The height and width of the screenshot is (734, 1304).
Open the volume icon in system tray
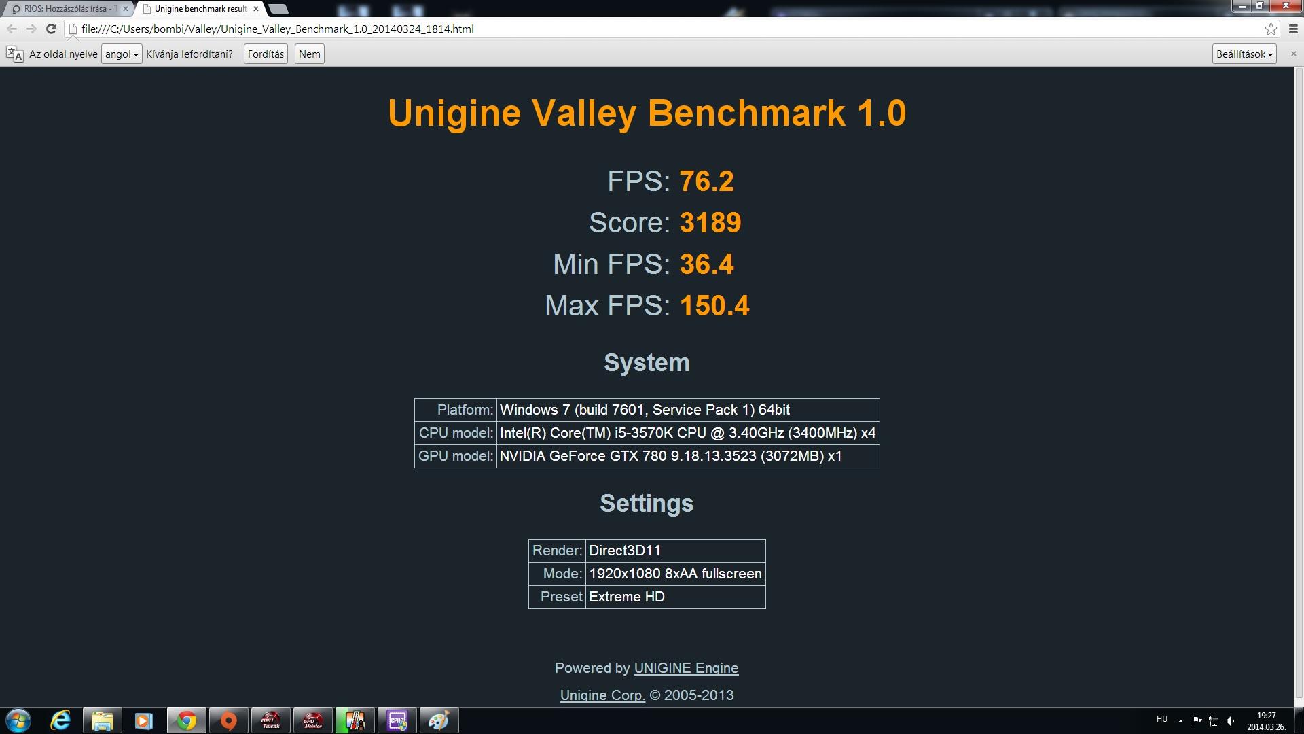coord(1230,721)
